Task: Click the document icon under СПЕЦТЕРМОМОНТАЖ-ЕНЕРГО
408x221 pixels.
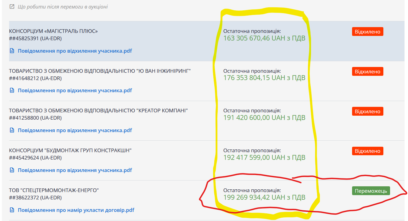Action: 12,210
